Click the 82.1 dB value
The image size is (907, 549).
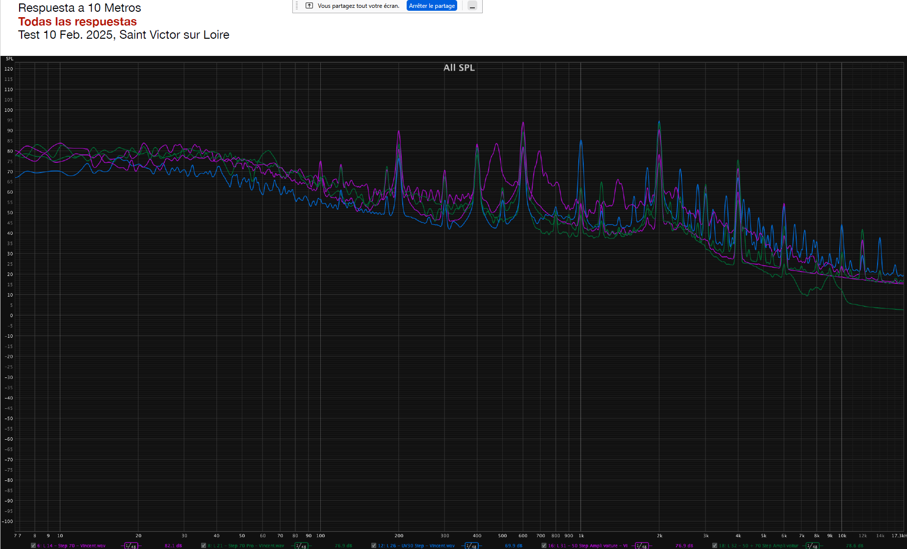(173, 546)
